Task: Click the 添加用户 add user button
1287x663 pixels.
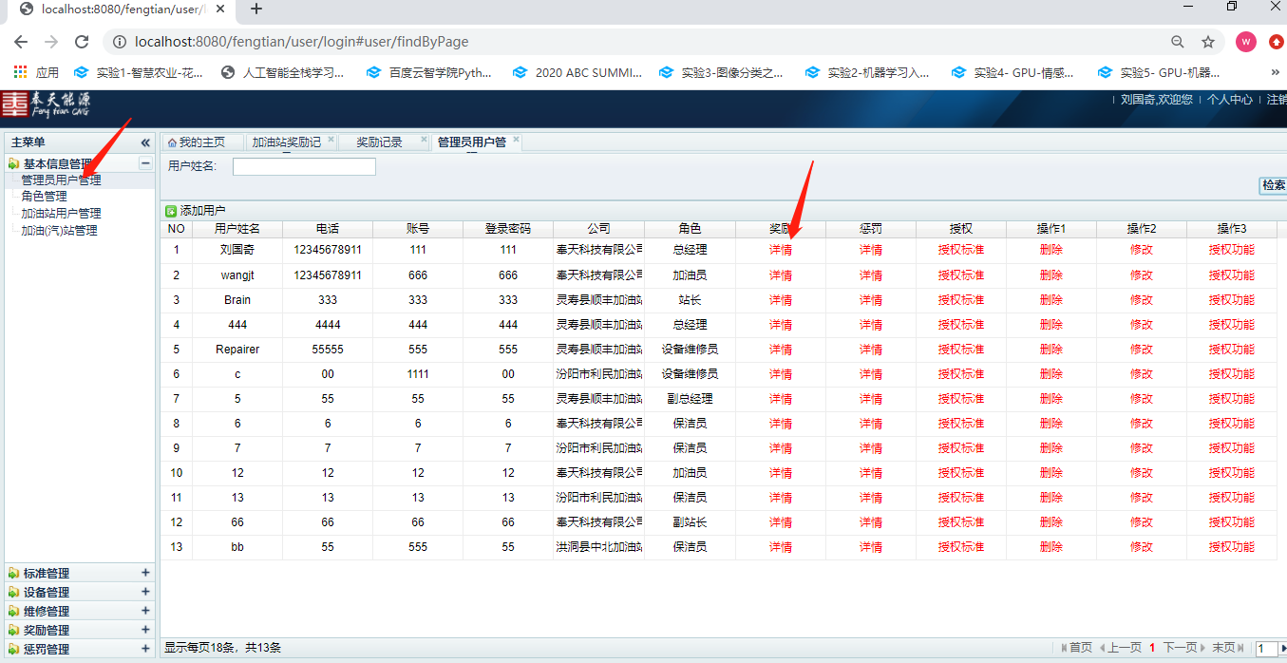Action: click(x=196, y=211)
